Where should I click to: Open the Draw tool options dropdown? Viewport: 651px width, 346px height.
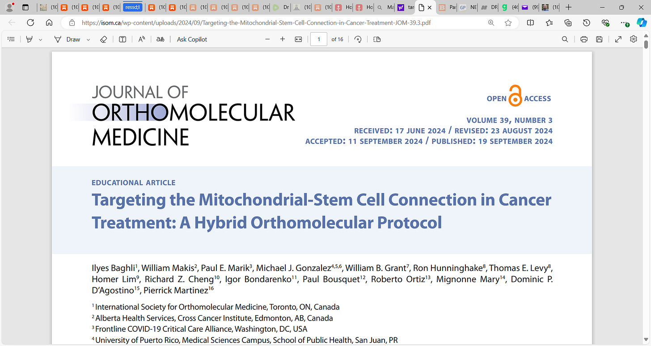pos(88,39)
